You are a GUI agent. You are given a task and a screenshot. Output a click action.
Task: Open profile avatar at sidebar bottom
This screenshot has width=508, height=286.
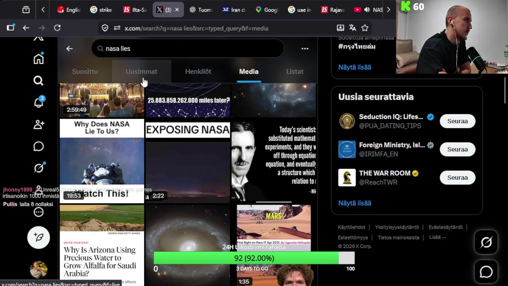click(38, 269)
